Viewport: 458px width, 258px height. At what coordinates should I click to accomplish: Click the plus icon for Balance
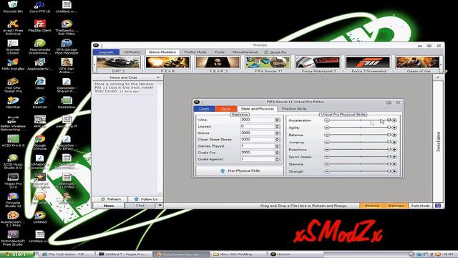coord(394,135)
